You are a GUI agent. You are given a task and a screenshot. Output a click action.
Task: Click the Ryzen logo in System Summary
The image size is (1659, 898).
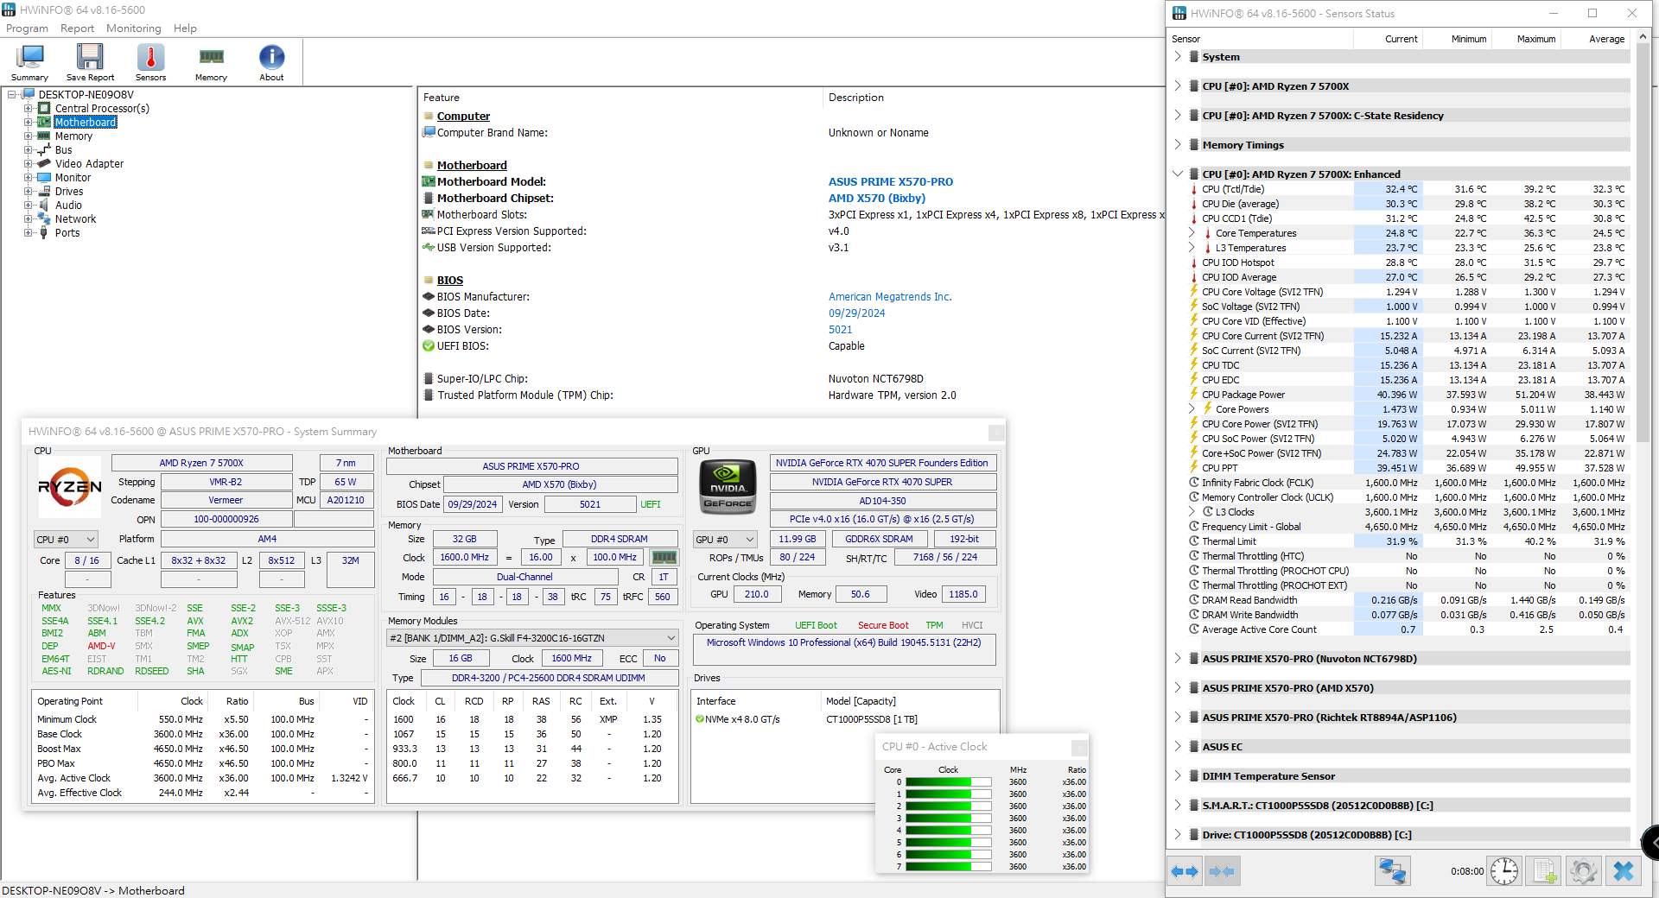pyautogui.click(x=69, y=487)
